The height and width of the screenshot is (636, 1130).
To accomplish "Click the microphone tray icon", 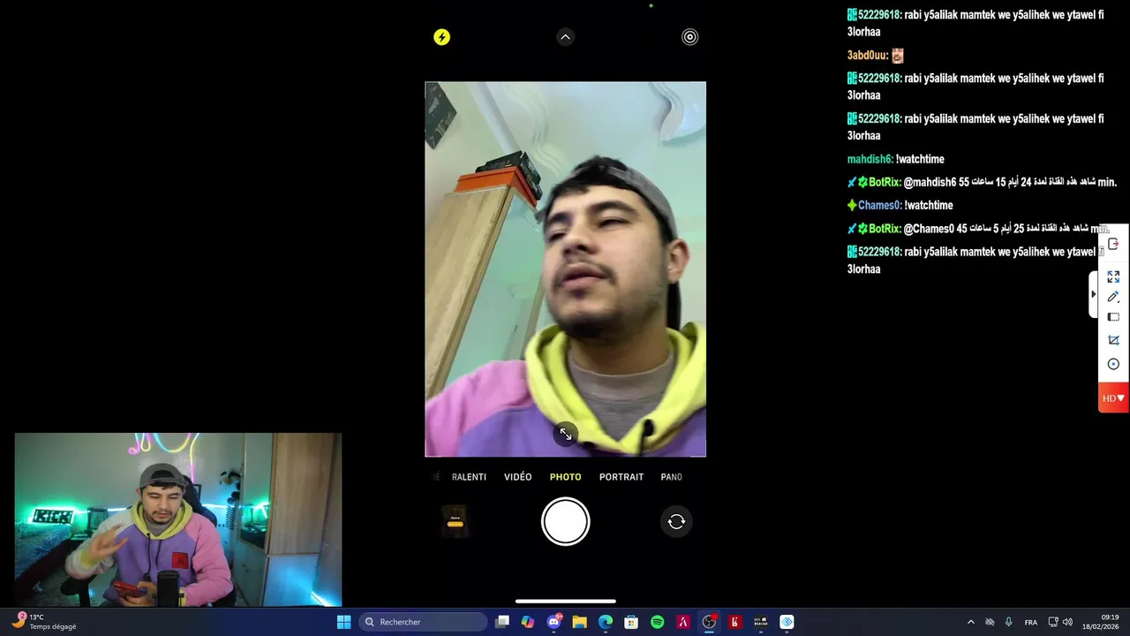I will click(x=1008, y=622).
